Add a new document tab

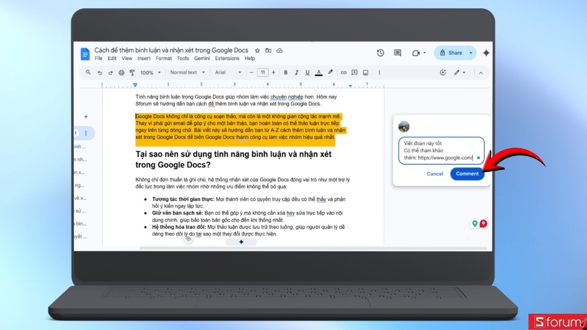pos(86,117)
